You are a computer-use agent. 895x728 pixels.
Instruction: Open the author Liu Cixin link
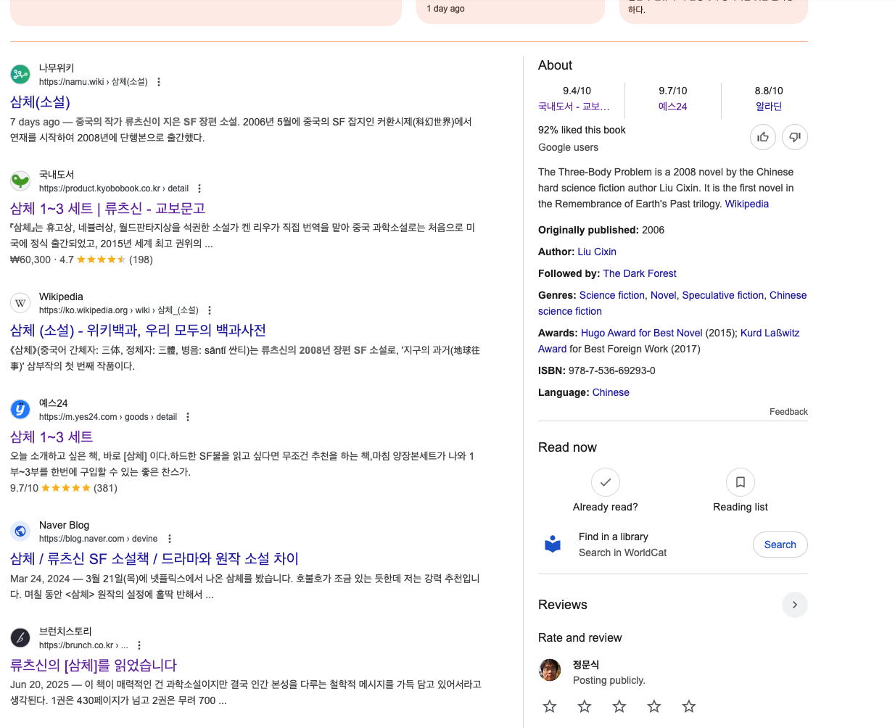click(x=597, y=252)
